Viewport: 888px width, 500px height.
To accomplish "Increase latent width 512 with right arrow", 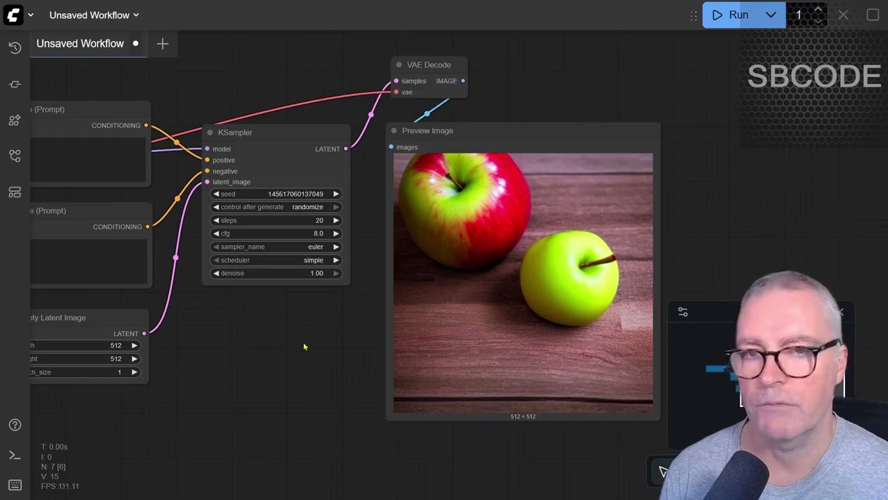I will coord(135,345).
